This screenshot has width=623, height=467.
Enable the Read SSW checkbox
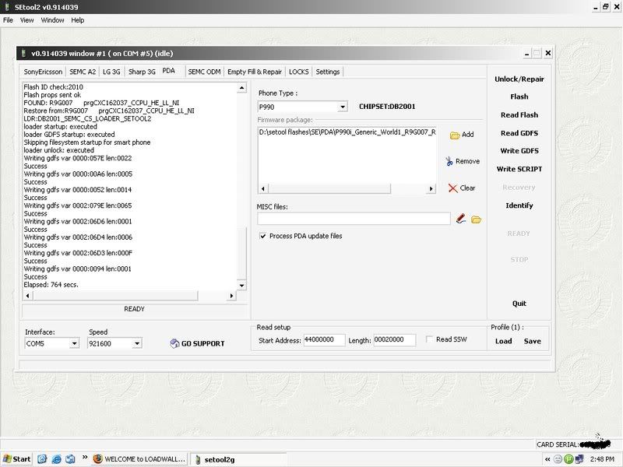pos(429,339)
